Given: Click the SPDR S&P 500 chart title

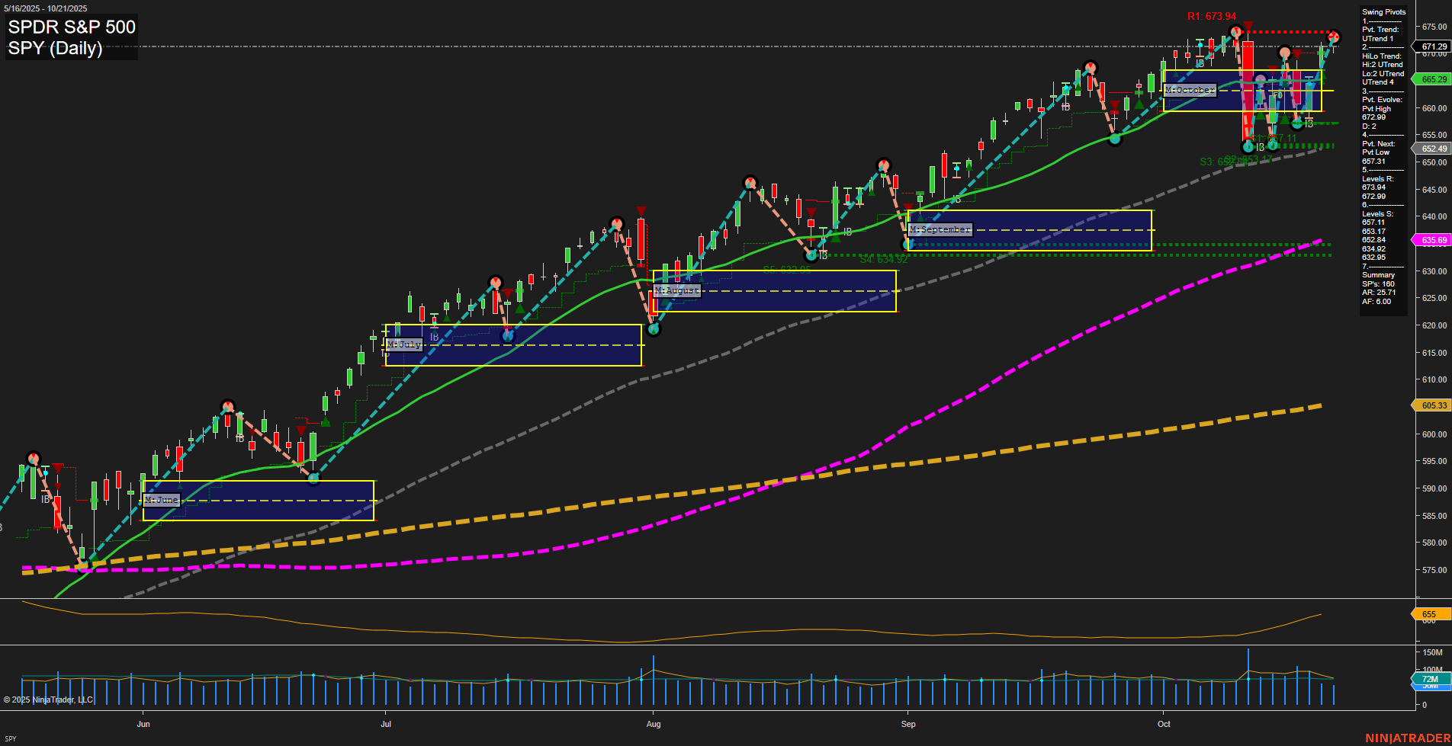Looking at the screenshot, I should (72, 27).
